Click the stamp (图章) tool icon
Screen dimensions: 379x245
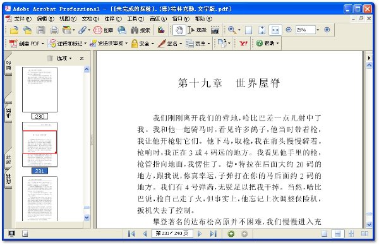coord(104,30)
